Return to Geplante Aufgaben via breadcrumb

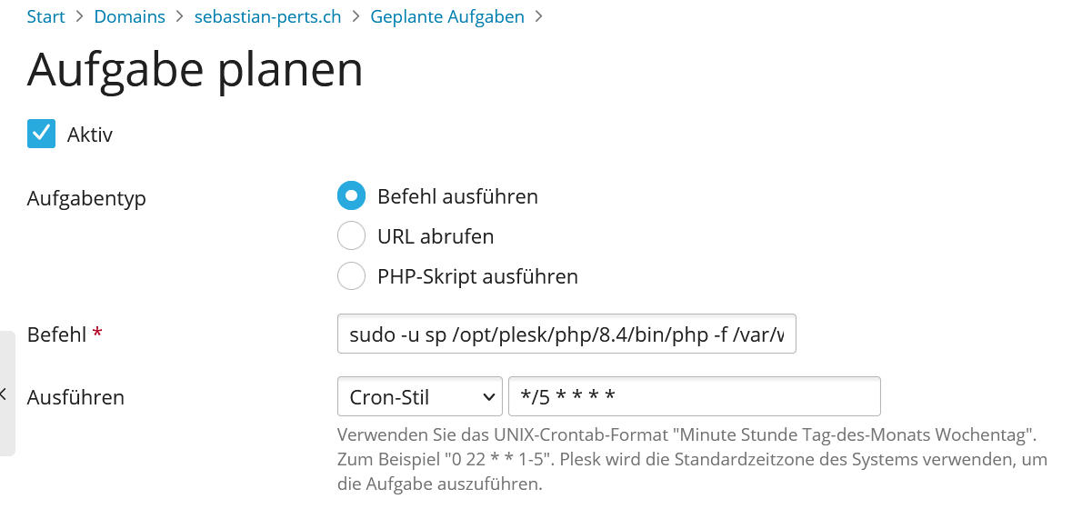(447, 16)
